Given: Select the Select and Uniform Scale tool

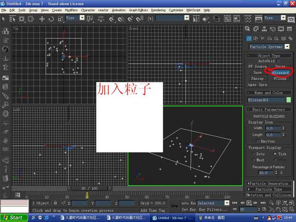Looking at the screenshot, I should coord(60,19).
